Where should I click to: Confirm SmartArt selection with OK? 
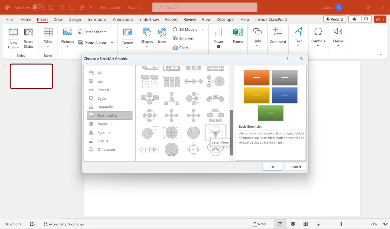click(272, 167)
